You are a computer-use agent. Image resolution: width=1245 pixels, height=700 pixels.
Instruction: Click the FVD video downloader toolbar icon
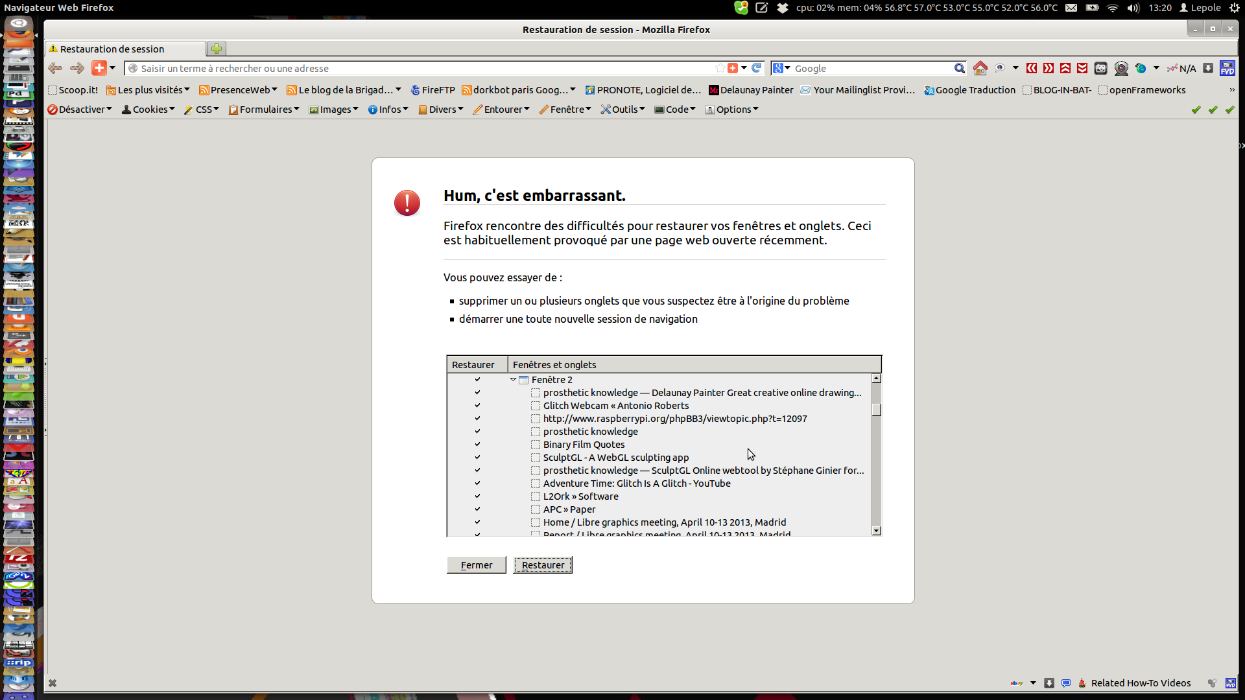(1227, 68)
